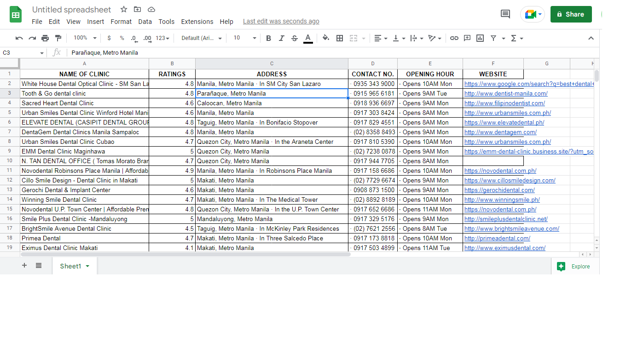
Task: Open the elevatedental.ph link
Action: pyautogui.click(x=504, y=123)
